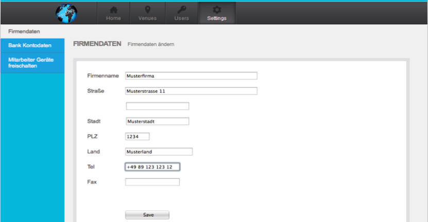Select the Users key icon
428x222 pixels.
[181, 10]
